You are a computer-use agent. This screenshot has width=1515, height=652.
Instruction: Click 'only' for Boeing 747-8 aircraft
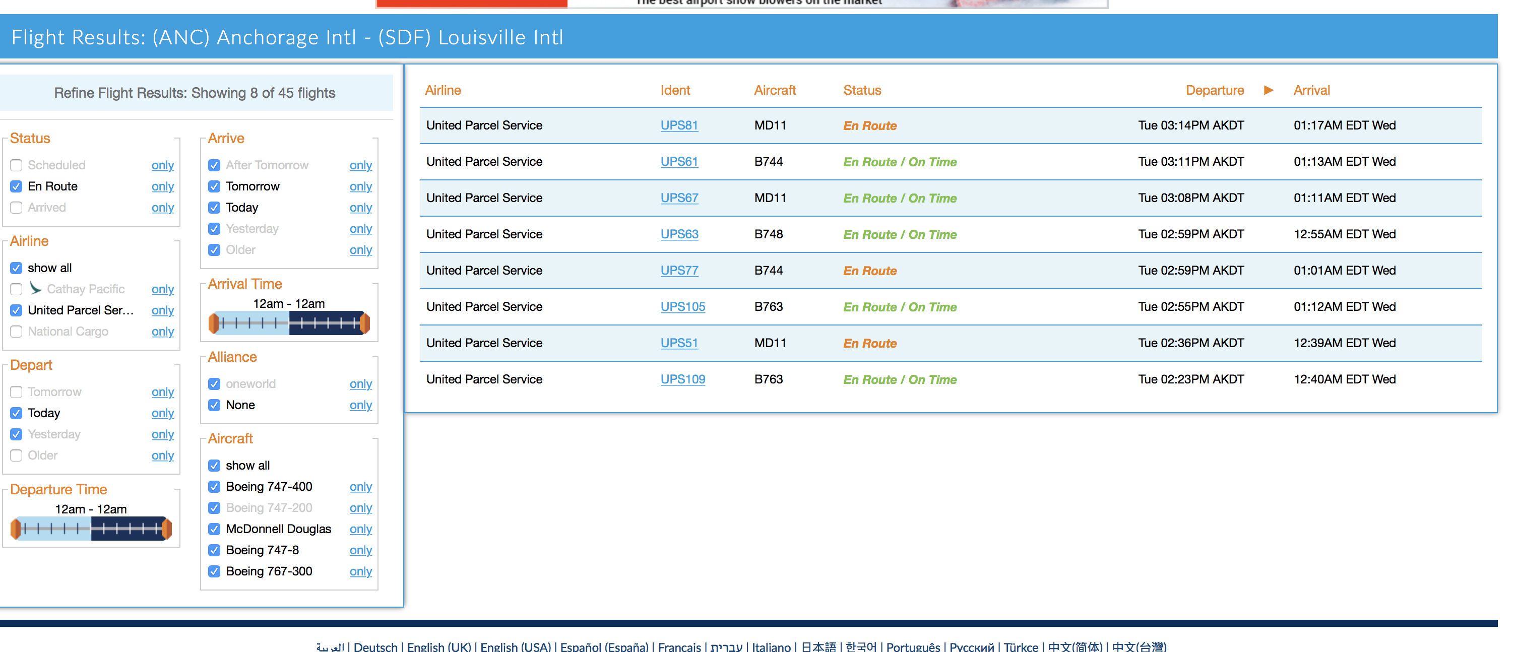[361, 550]
